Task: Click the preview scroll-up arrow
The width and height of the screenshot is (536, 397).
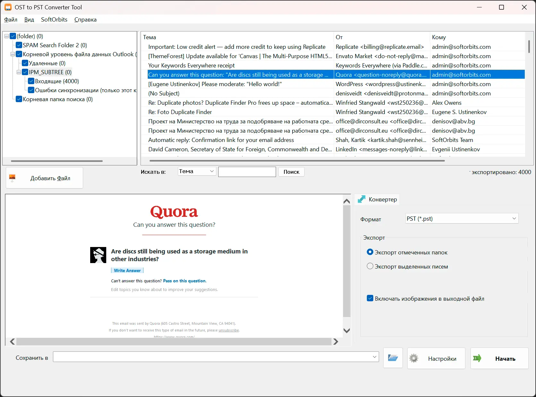Action: click(347, 201)
